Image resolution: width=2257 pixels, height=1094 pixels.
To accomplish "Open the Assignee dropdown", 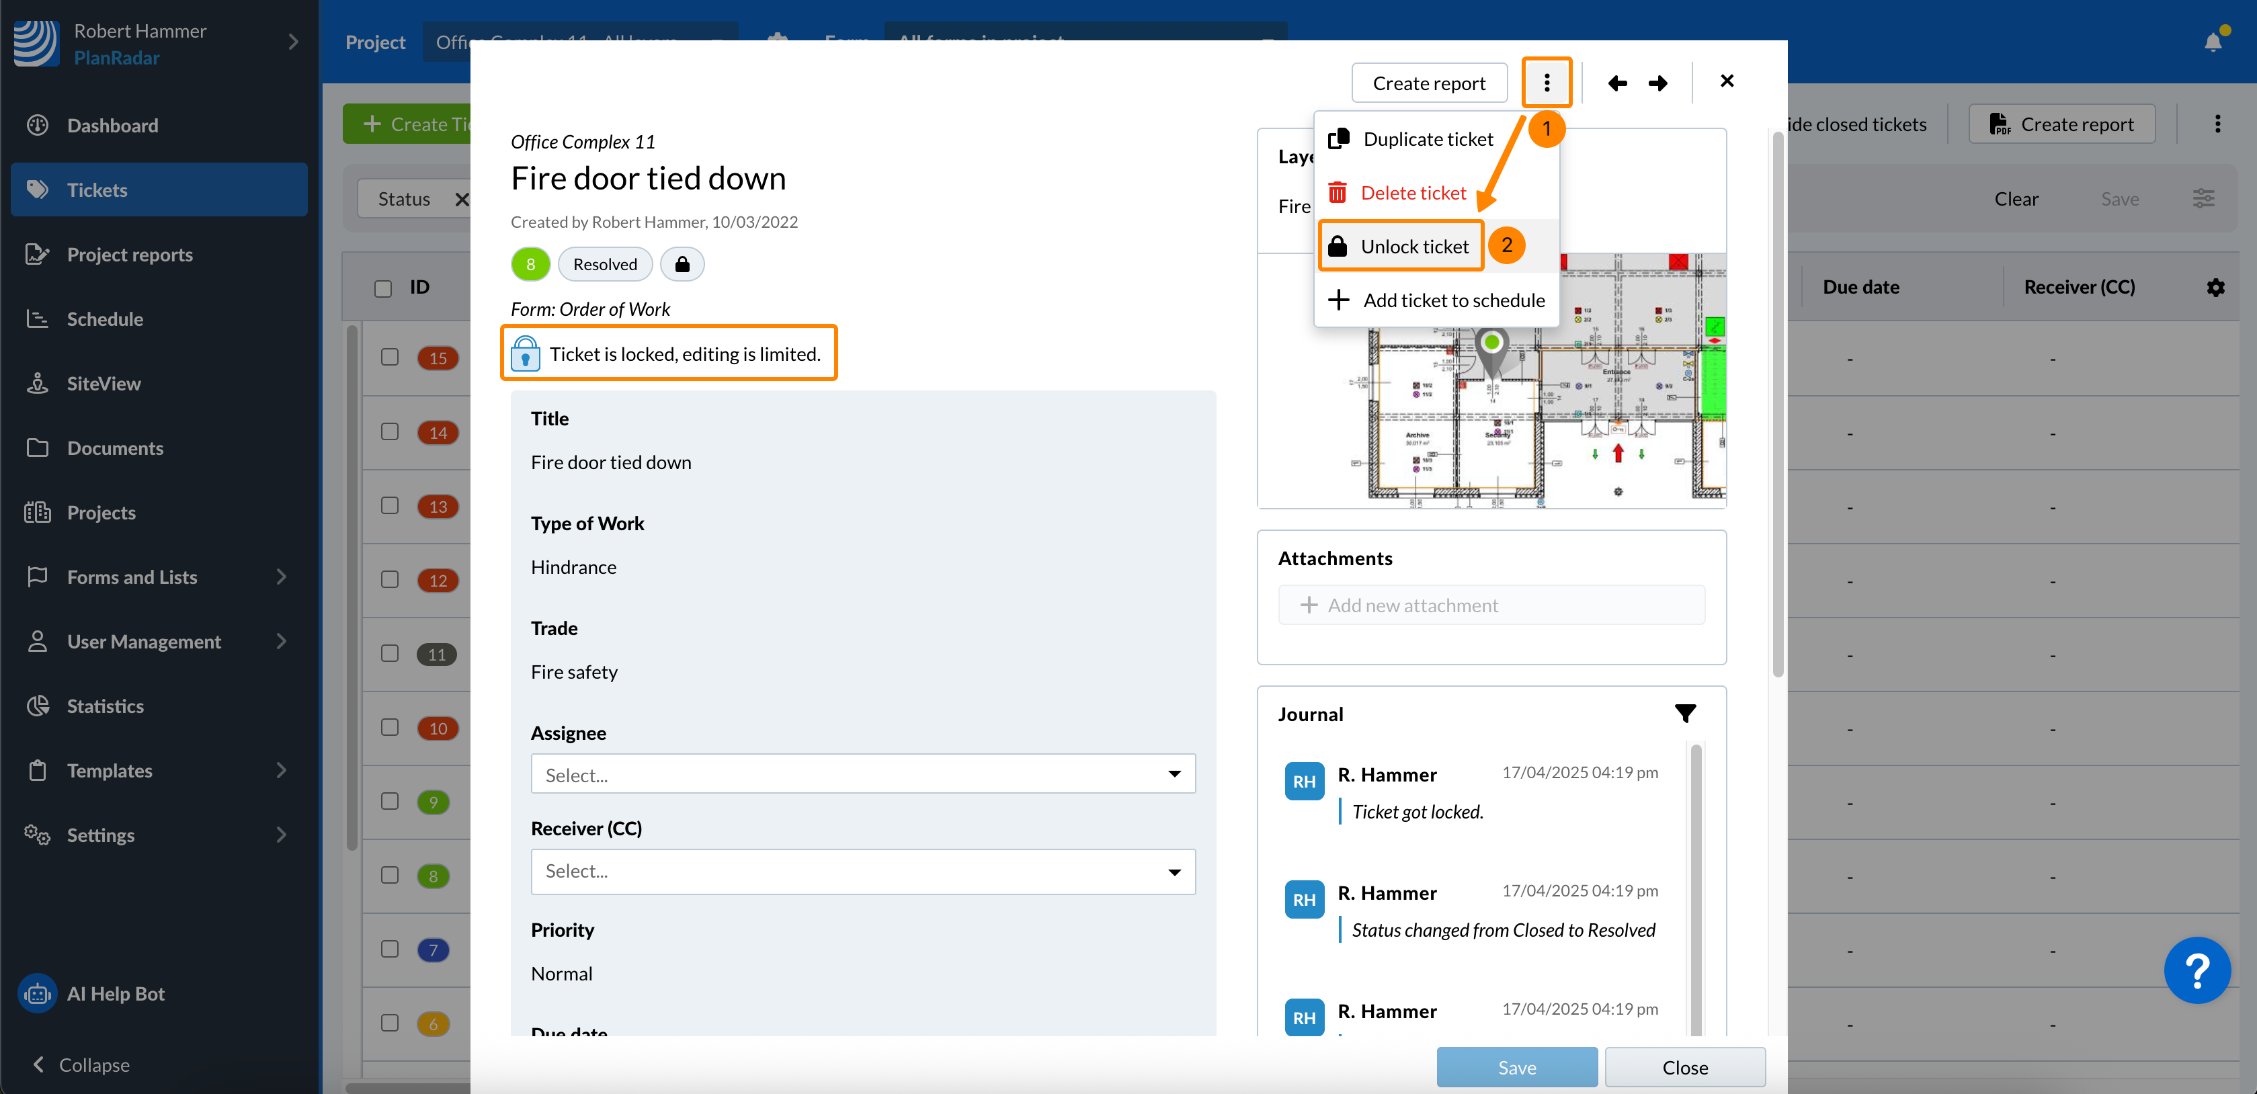I will point(862,773).
